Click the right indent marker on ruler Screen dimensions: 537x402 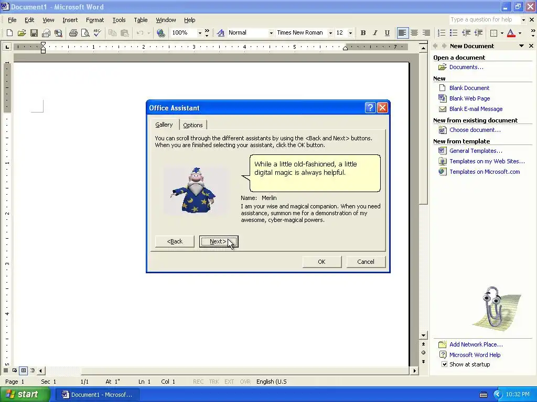coord(345,48)
